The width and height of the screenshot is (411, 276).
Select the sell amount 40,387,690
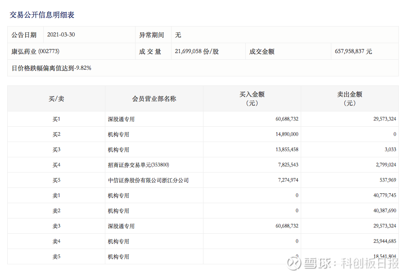(381, 211)
